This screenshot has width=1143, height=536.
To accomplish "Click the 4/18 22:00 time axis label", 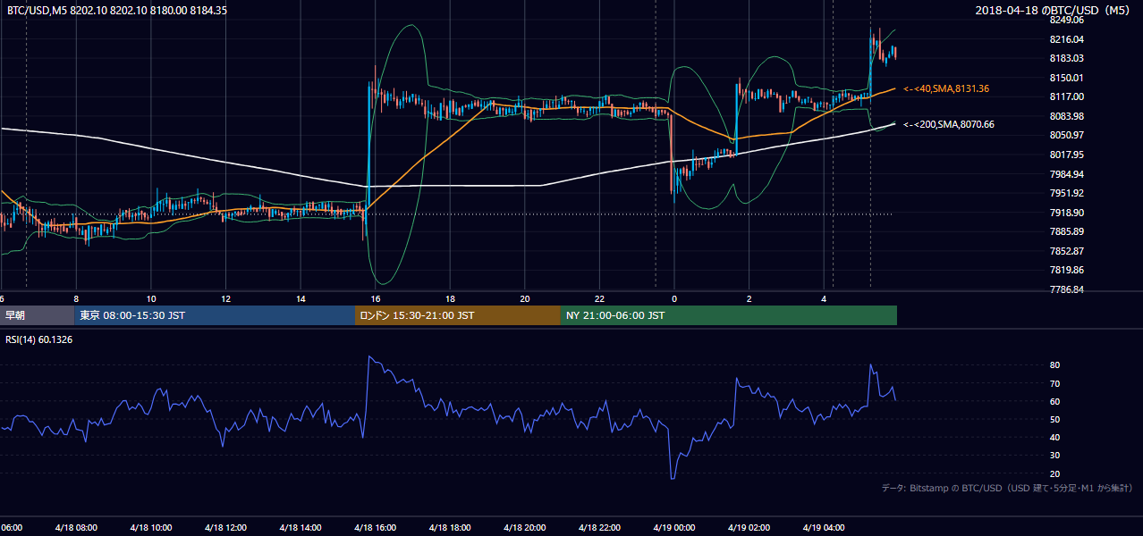I will pyautogui.click(x=600, y=527).
